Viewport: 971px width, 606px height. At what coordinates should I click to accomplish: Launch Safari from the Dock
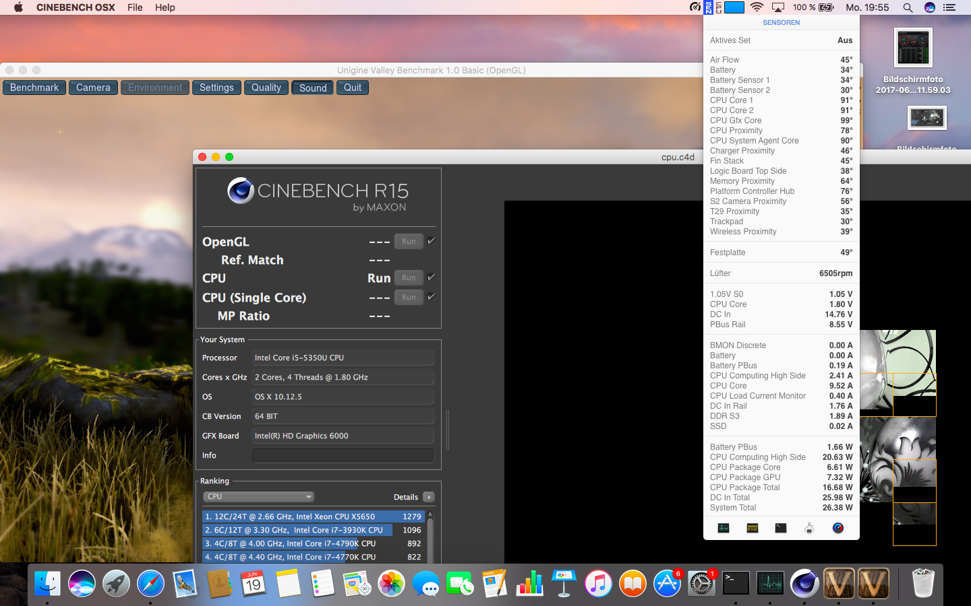click(150, 583)
